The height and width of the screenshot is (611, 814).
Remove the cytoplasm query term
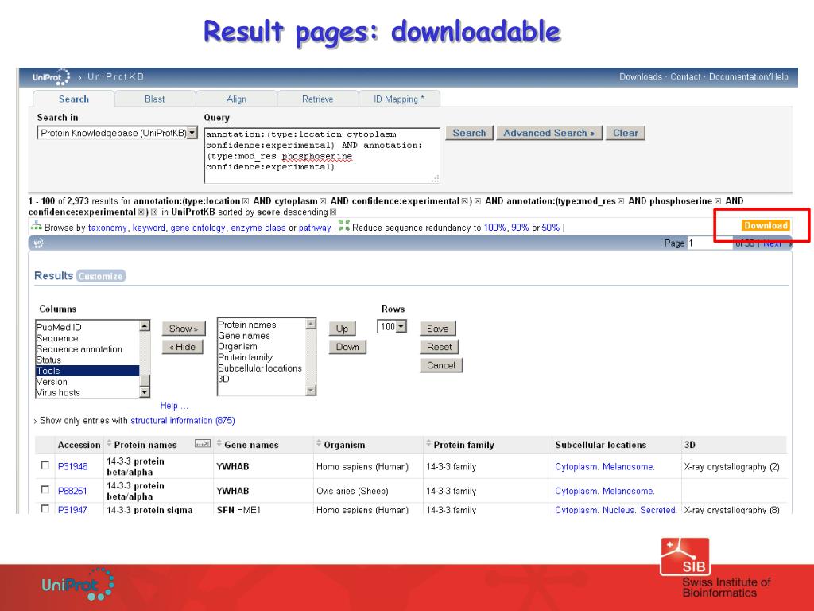323,201
